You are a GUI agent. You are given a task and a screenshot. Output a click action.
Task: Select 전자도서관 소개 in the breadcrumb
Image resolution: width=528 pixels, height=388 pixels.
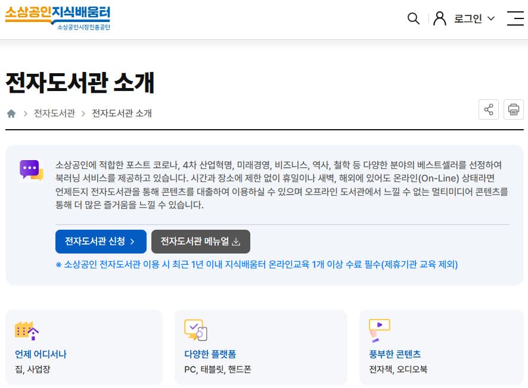[122, 113]
